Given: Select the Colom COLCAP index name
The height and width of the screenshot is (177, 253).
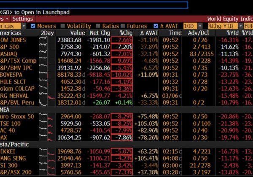Looking at the screenshot, I should (17, 88).
